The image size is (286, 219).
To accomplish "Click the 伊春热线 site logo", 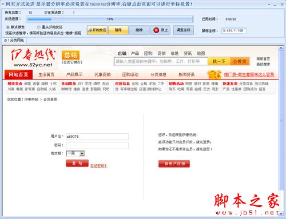I will coord(33,58).
